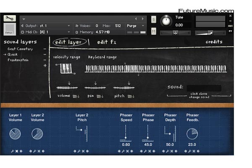Click the Max voices value 512
This screenshot has width=252, height=168.
point(118,26)
